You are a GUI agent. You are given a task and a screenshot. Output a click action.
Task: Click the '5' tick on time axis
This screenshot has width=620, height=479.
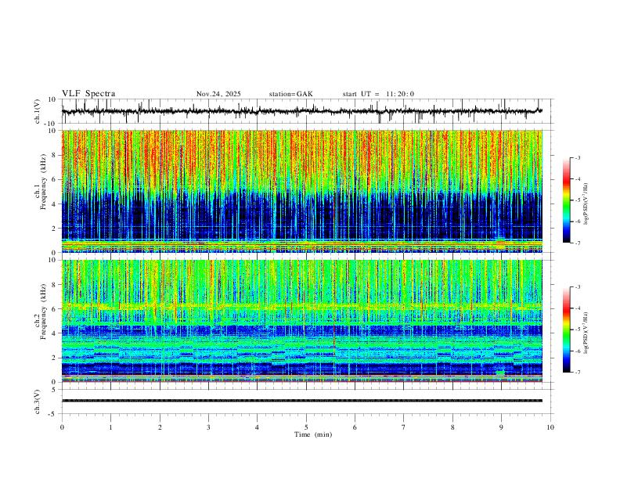coord(306,427)
